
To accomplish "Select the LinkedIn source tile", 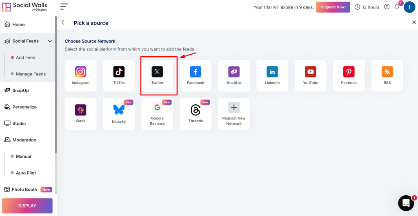I will pyautogui.click(x=272, y=75).
